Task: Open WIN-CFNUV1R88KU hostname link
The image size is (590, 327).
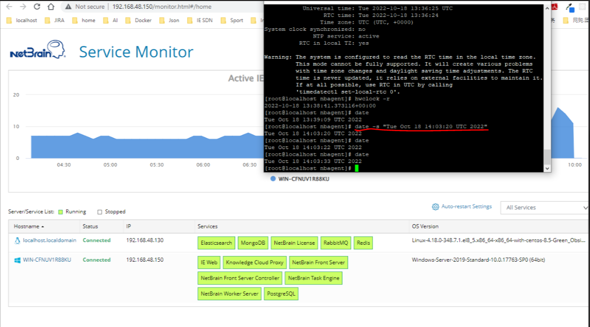Action: click(x=47, y=260)
